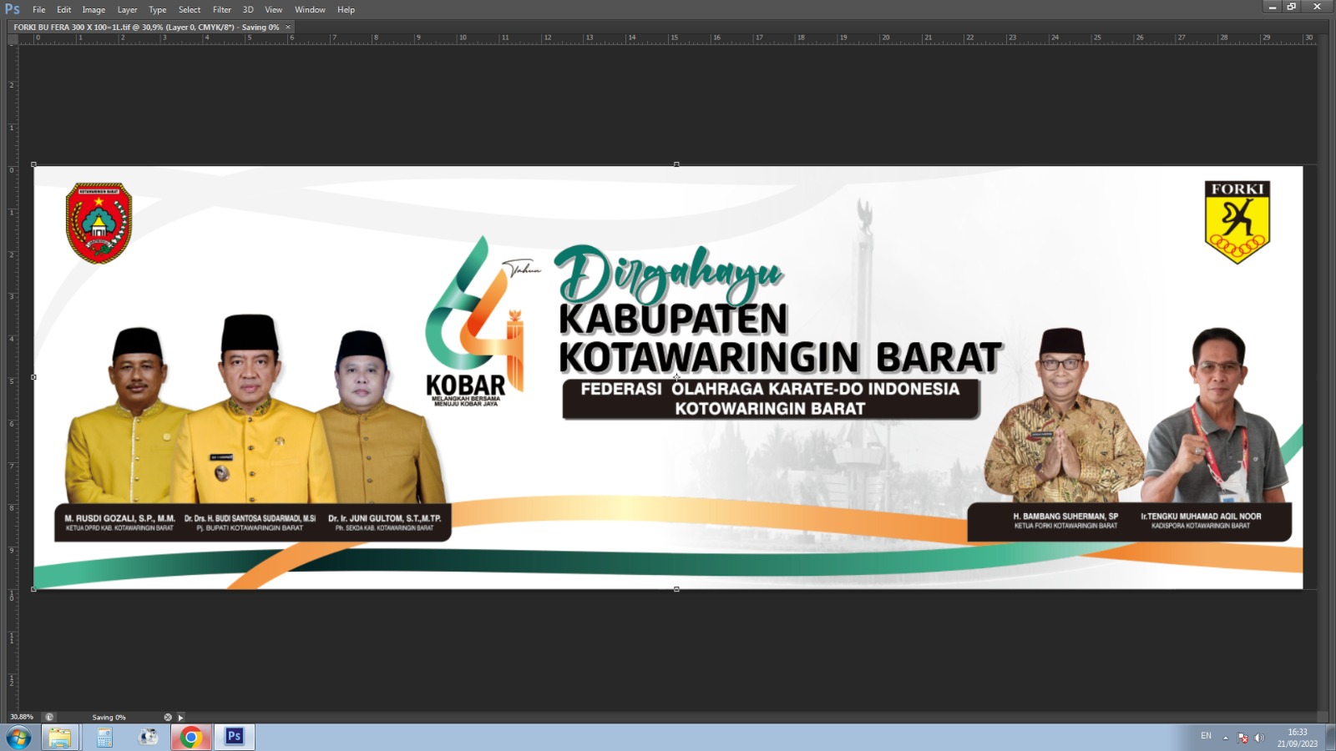Minimize the Photoshop window

pyautogui.click(x=1273, y=7)
